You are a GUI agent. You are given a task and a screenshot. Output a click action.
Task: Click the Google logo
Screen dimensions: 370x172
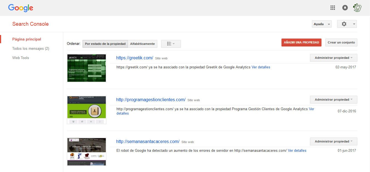point(21,8)
